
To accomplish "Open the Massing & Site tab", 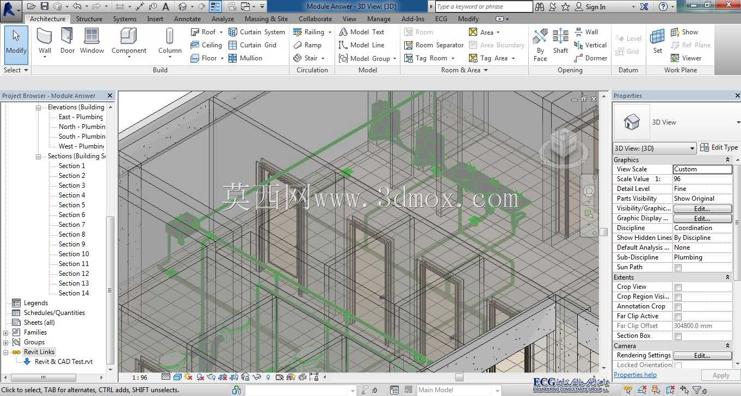I will (266, 18).
